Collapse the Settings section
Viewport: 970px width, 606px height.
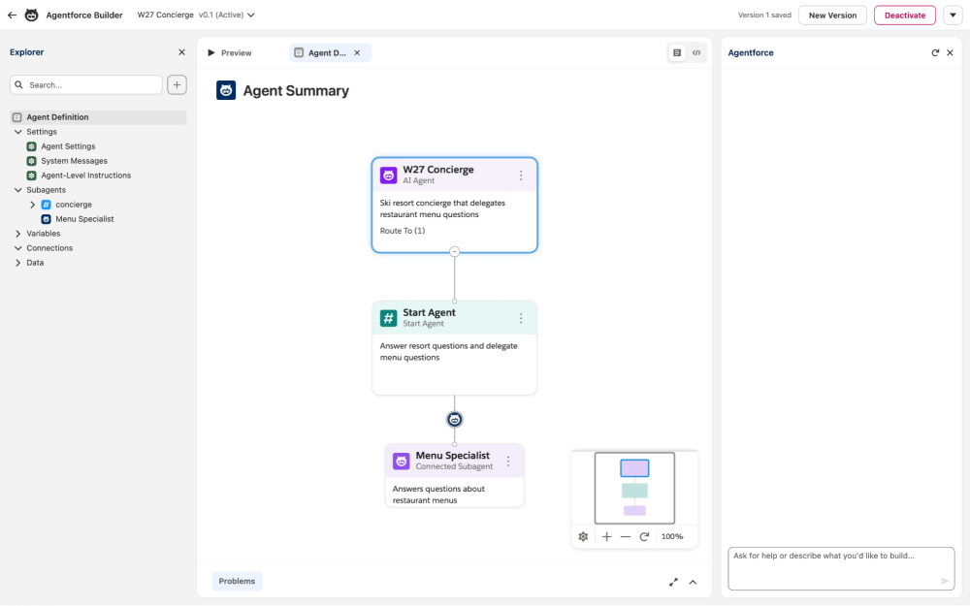pyautogui.click(x=17, y=132)
